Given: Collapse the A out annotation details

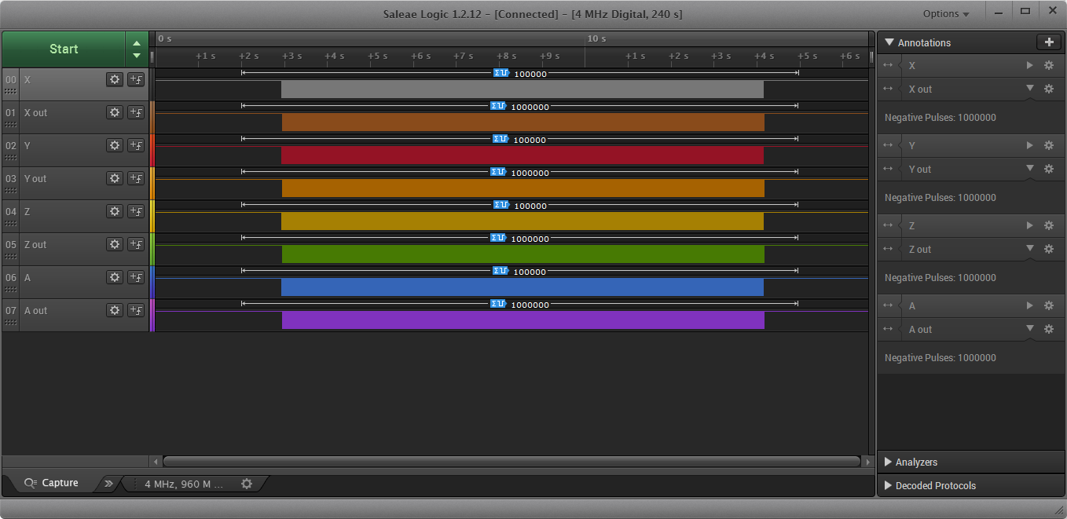Looking at the screenshot, I should 1029,329.
